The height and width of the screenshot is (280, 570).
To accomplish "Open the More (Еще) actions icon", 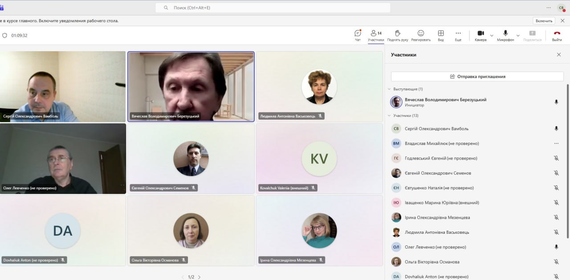I will [x=458, y=34].
